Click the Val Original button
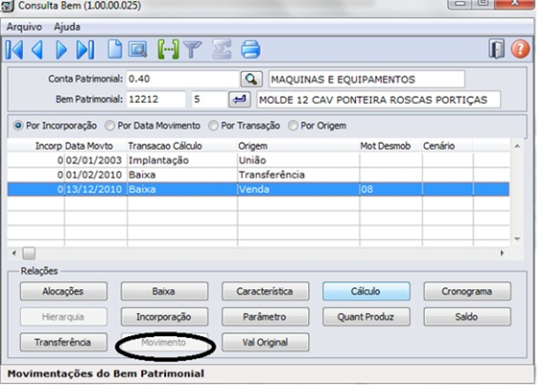544x385 pixels. (x=266, y=343)
